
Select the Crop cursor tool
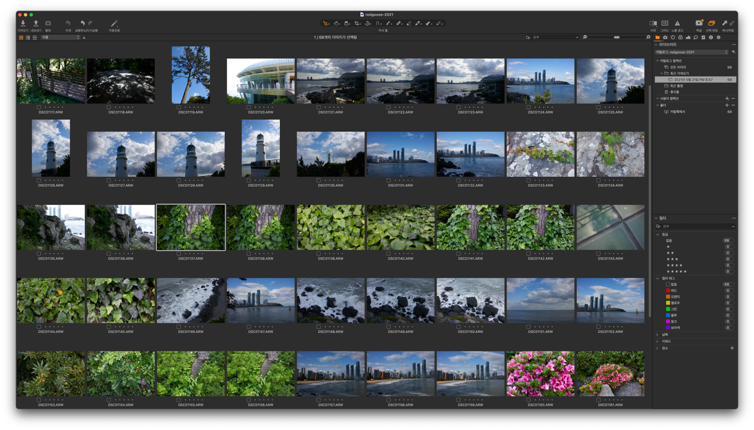[x=357, y=23]
